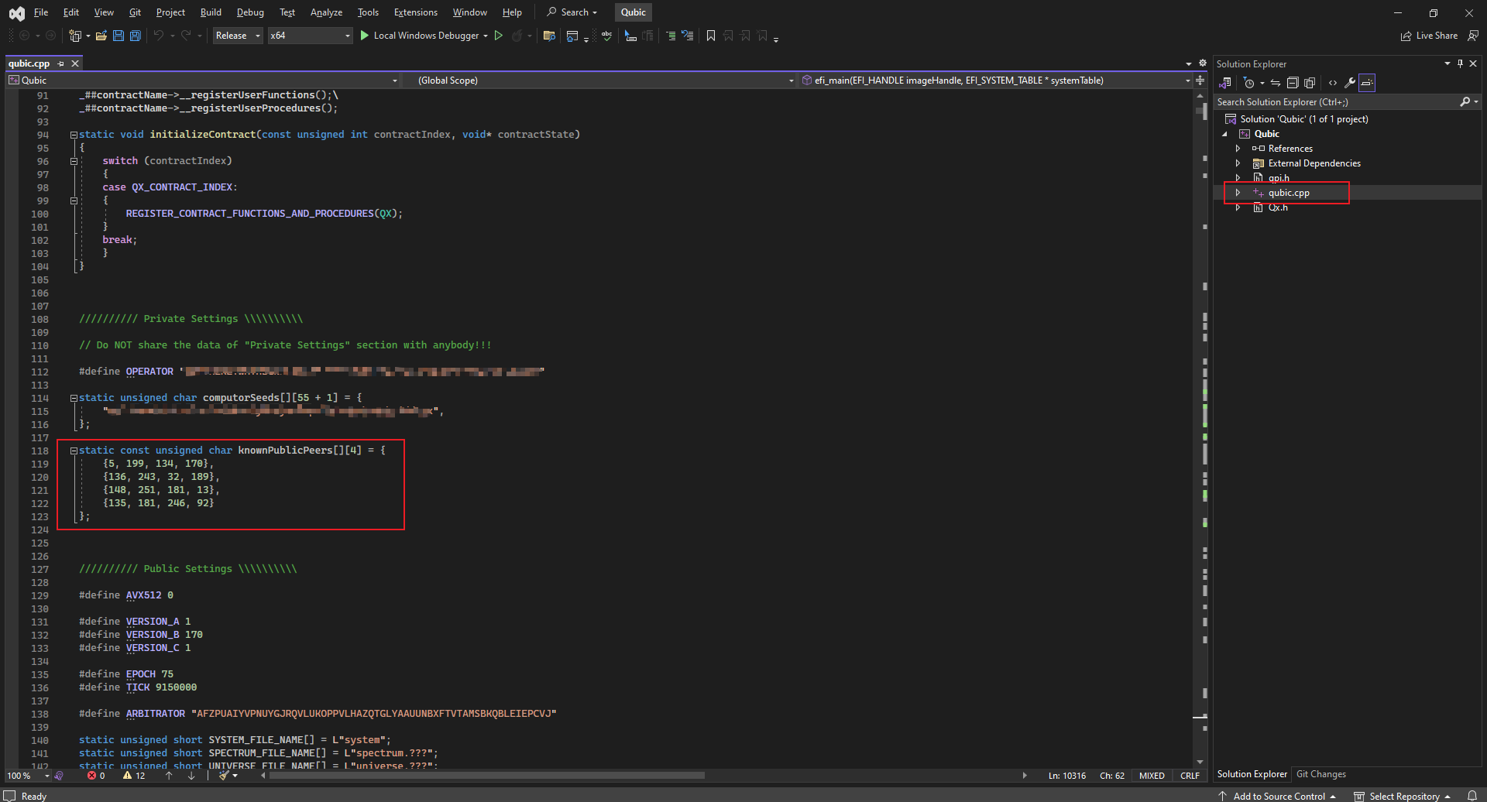Open Live Share
This screenshot has width=1487, height=802.
pos(1429,36)
